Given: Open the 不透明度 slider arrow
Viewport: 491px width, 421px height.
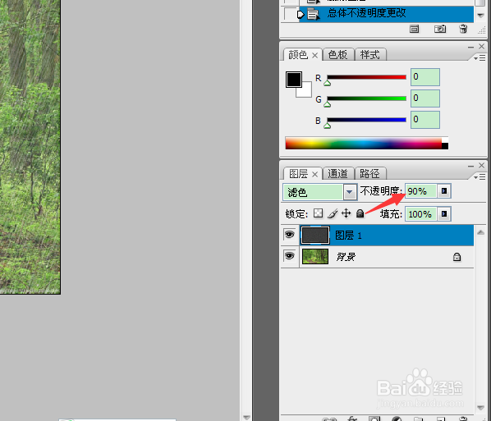Looking at the screenshot, I should click(443, 191).
